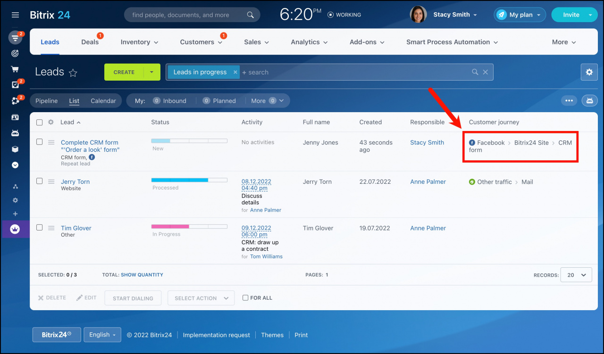Click the Facebook icon next to CRM form
Image resolution: width=604 pixels, height=354 pixels.
coord(92,157)
